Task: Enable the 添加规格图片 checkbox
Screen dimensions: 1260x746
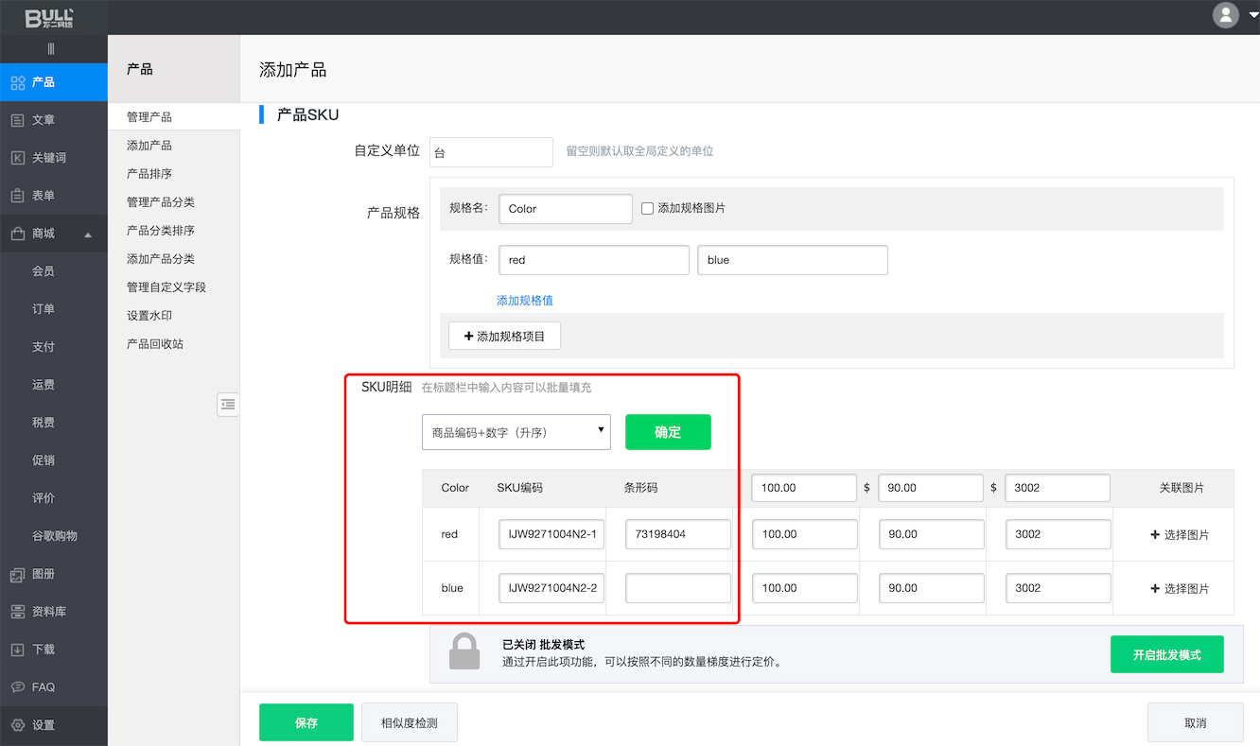Action: pos(648,209)
